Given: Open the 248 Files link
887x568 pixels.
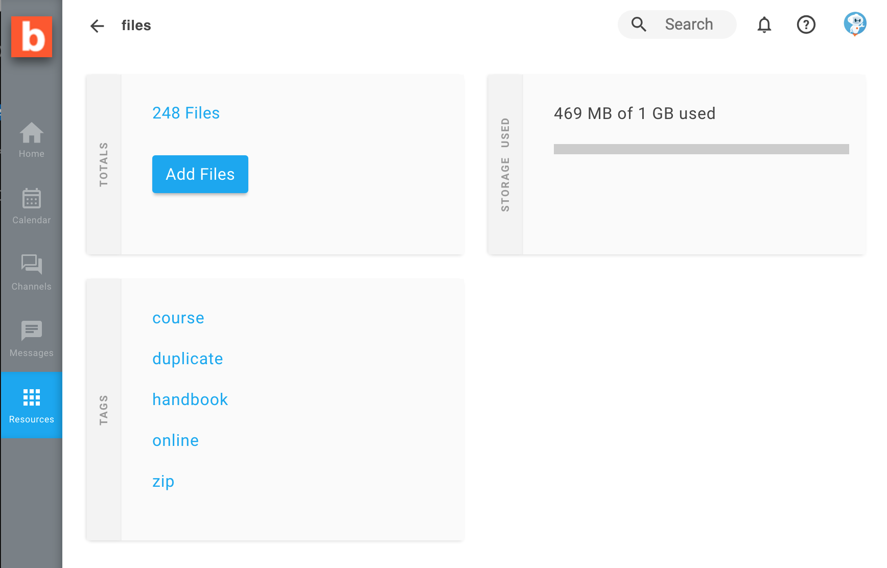Looking at the screenshot, I should click(x=186, y=113).
